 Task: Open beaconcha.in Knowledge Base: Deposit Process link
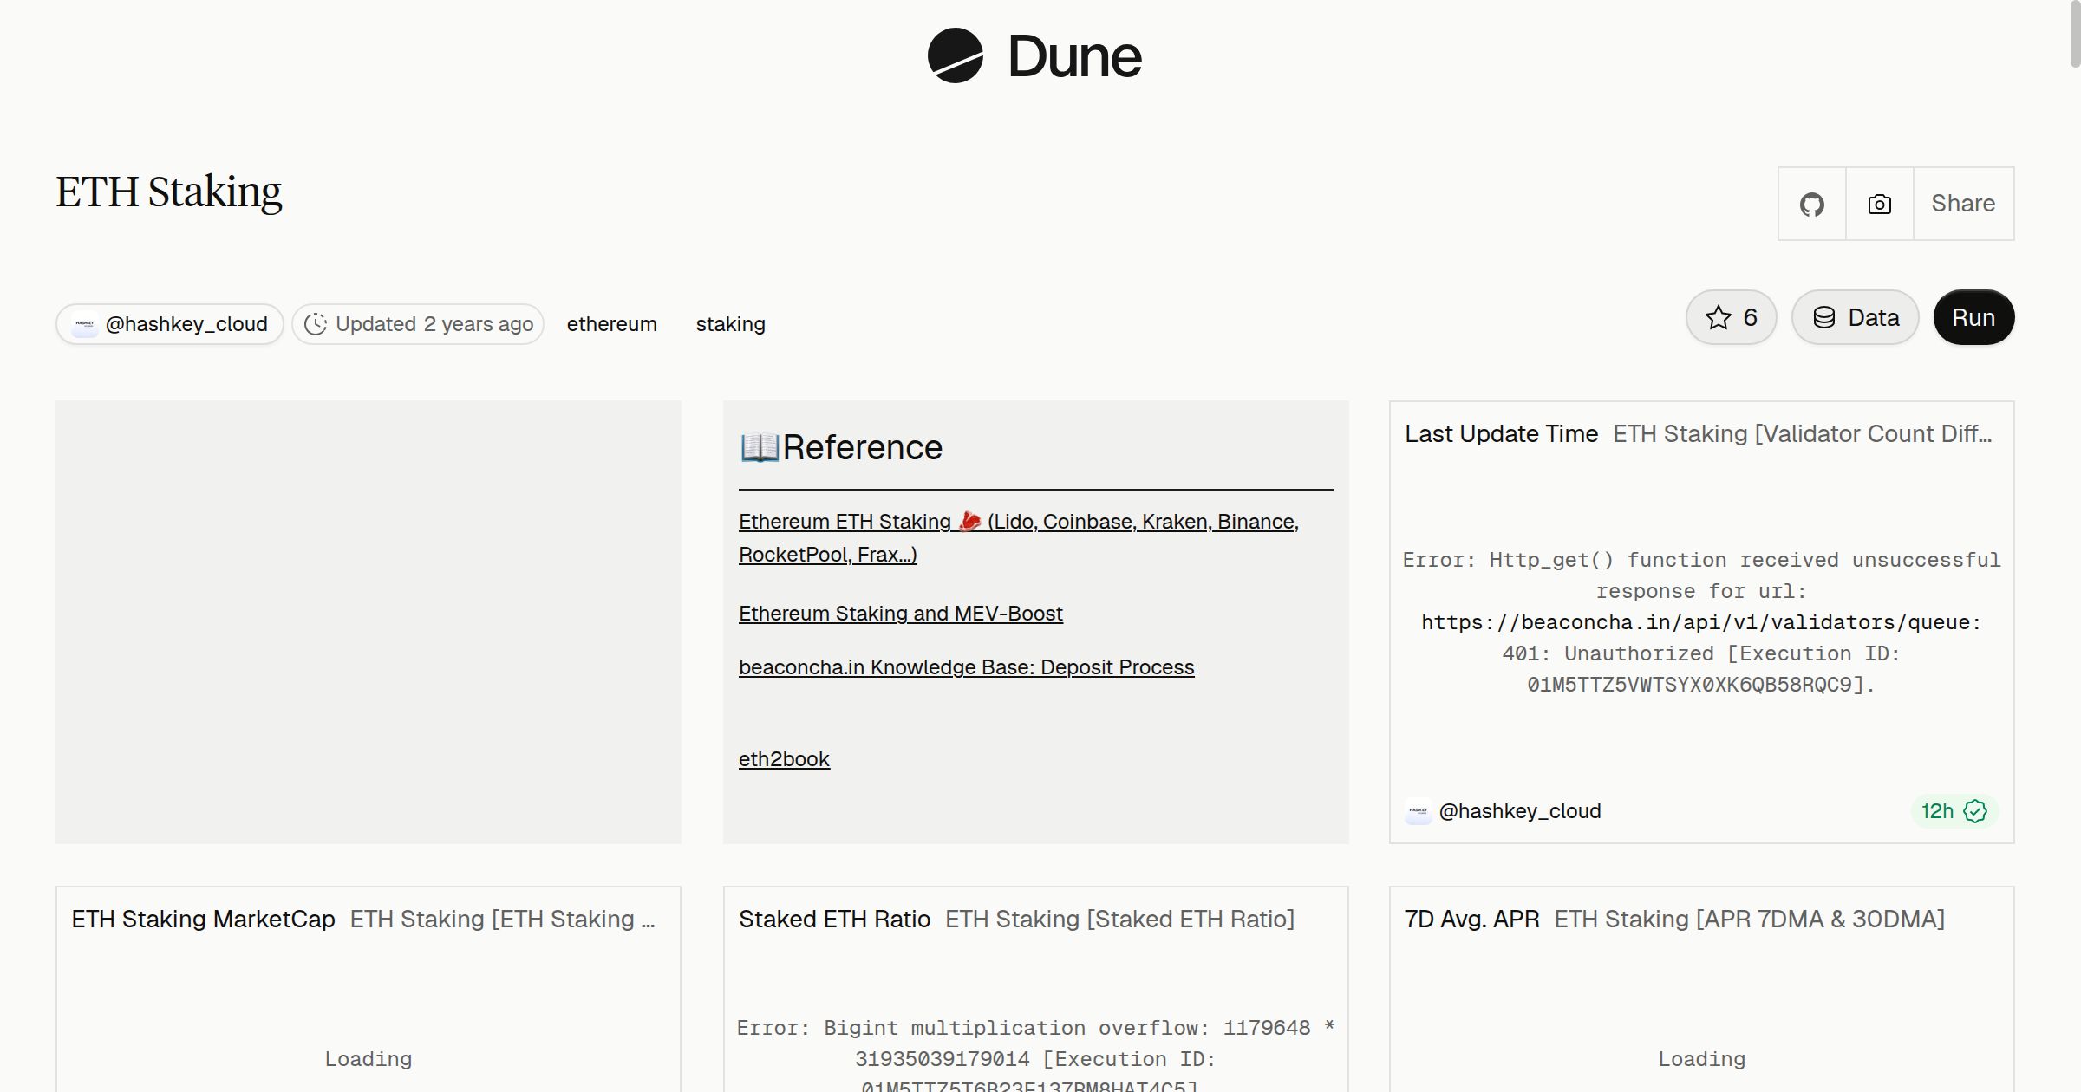[x=967, y=667]
